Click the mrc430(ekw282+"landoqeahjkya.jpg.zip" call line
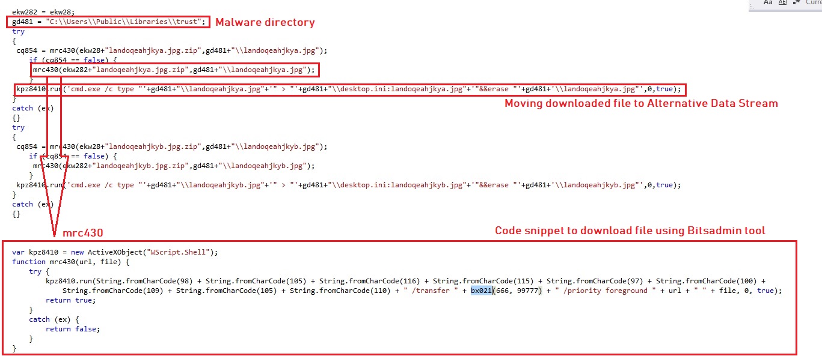Screen dimensions: 822x359 click(x=174, y=70)
